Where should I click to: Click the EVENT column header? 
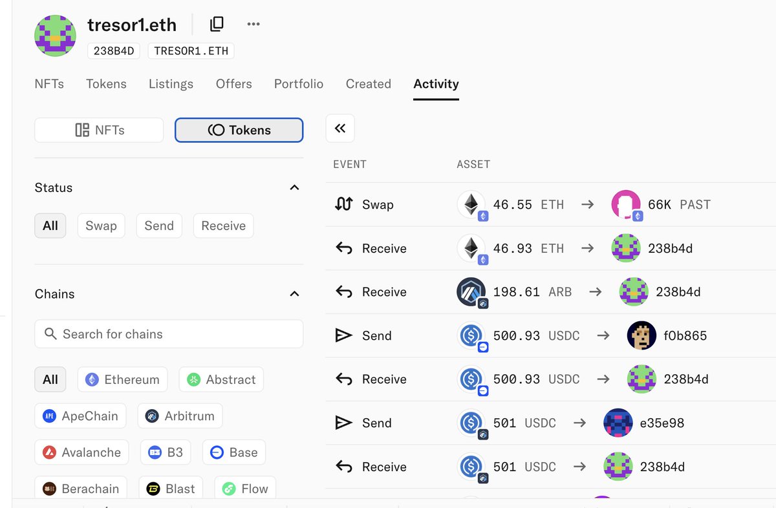coord(350,164)
